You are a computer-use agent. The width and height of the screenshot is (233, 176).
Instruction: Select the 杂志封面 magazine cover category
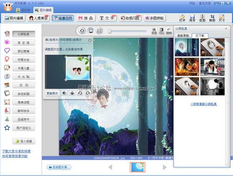tap(24, 94)
